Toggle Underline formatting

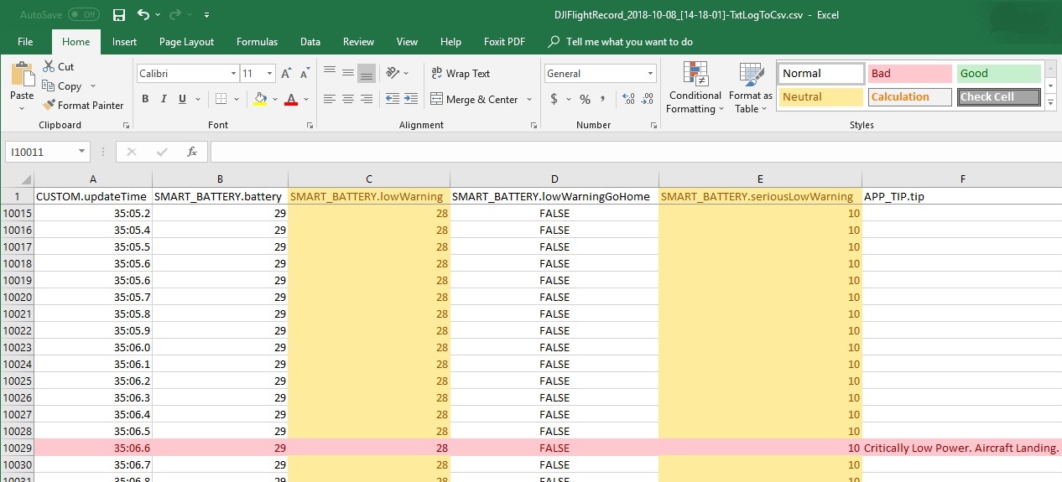[x=182, y=99]
